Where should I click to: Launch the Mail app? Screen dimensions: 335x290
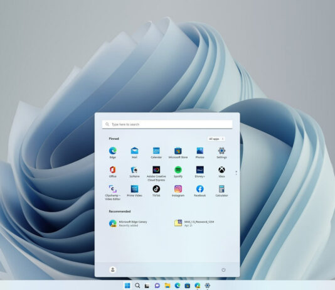134,153
